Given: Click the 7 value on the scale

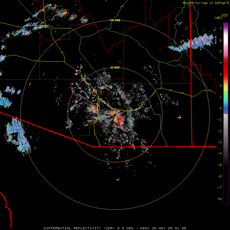Looking at the screenshot, I should pos(221,29).
